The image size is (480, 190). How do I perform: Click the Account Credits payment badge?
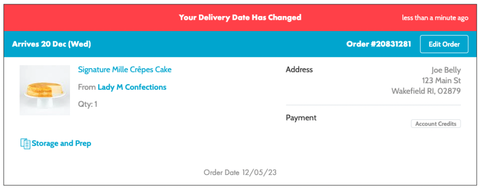click(436, 124)
